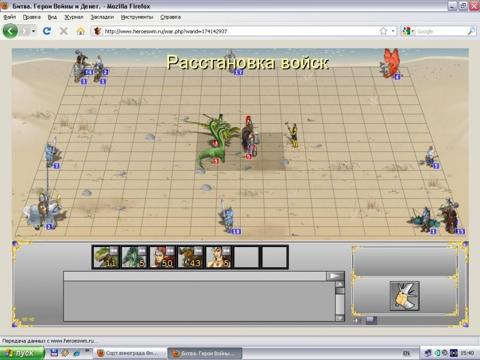
Task: Open the Журнал menu
Action: 74,17
